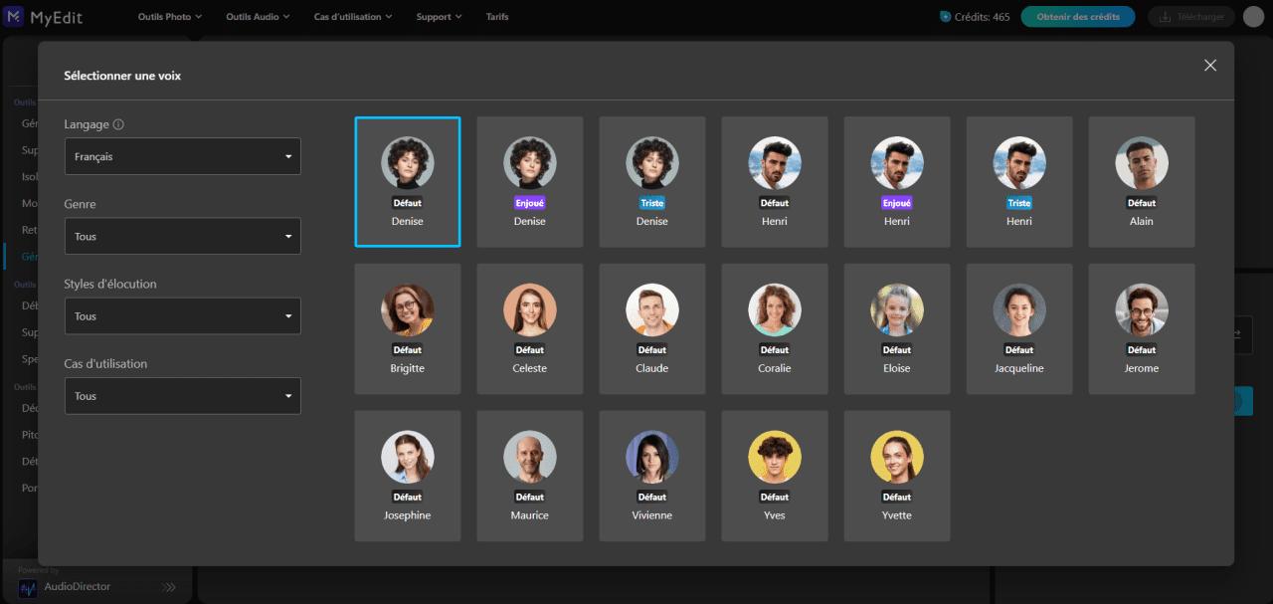Open the Support menu
The width and height of the screenshot is (1273, 604).
click(x=439, y=17)
